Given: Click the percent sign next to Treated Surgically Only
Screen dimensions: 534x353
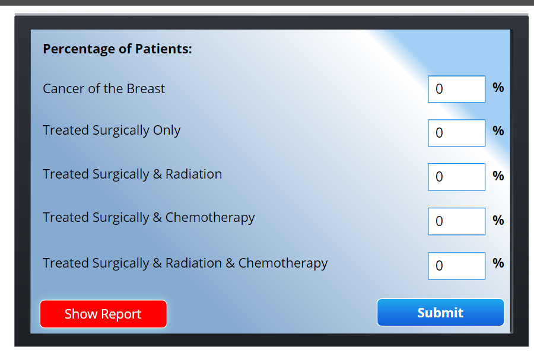Looking at the screenshot, I should (x=498, y=132).
